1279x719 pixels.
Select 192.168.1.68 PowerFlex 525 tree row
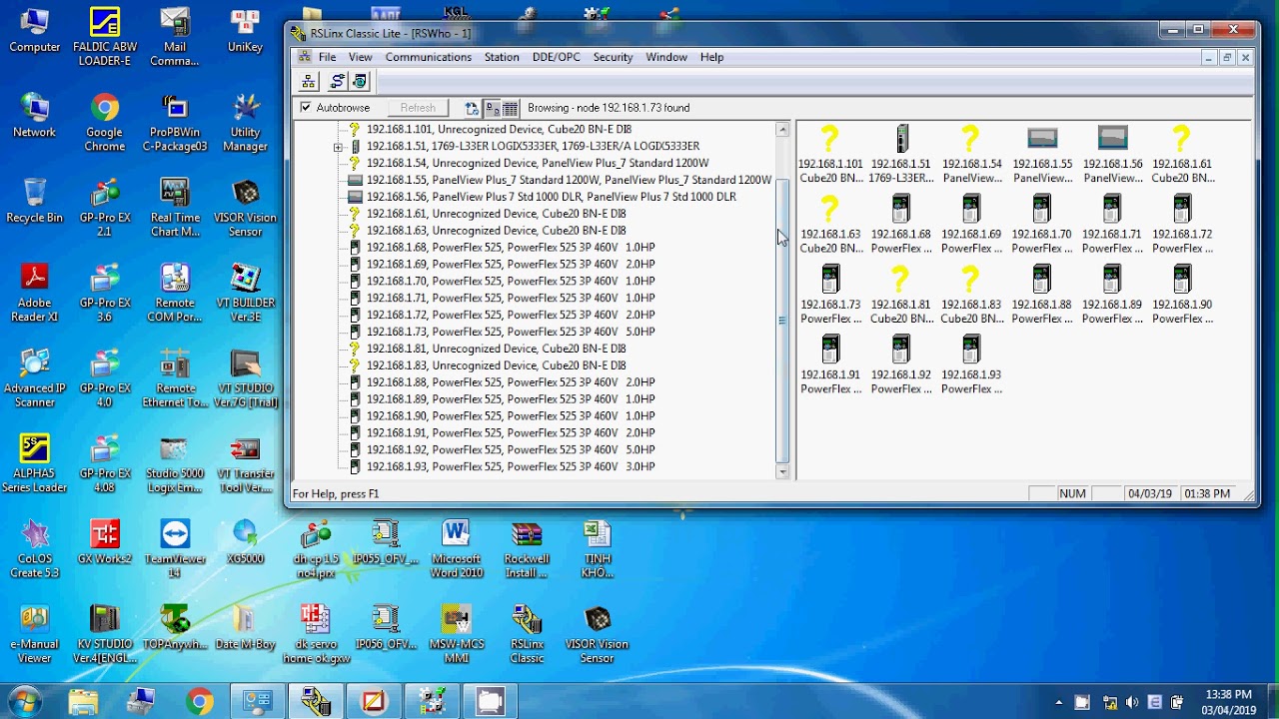pos(511,247)
